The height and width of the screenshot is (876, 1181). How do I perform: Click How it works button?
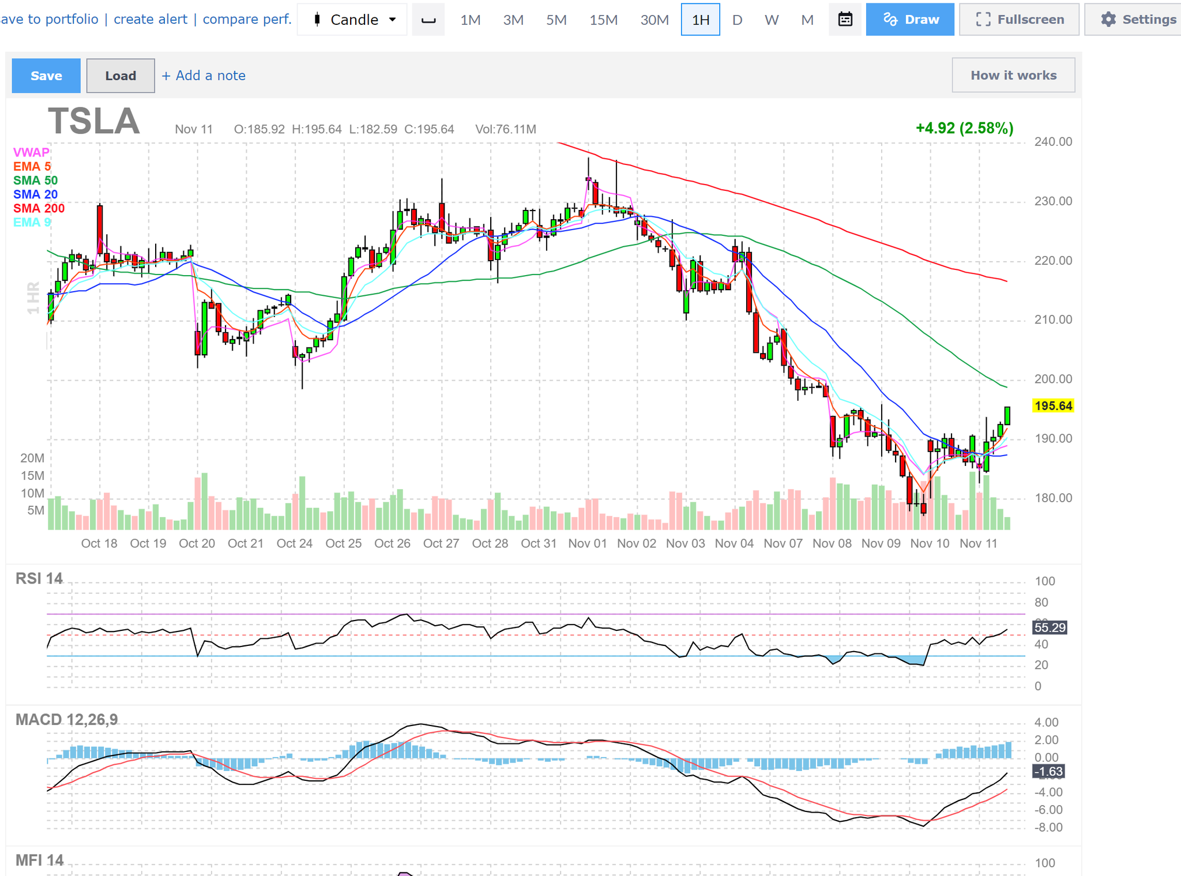point(1013,75)
